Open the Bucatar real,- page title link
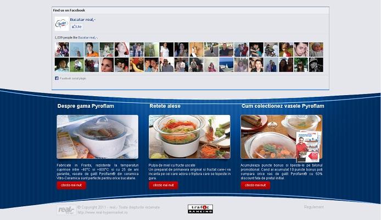 tap(82, 19)
